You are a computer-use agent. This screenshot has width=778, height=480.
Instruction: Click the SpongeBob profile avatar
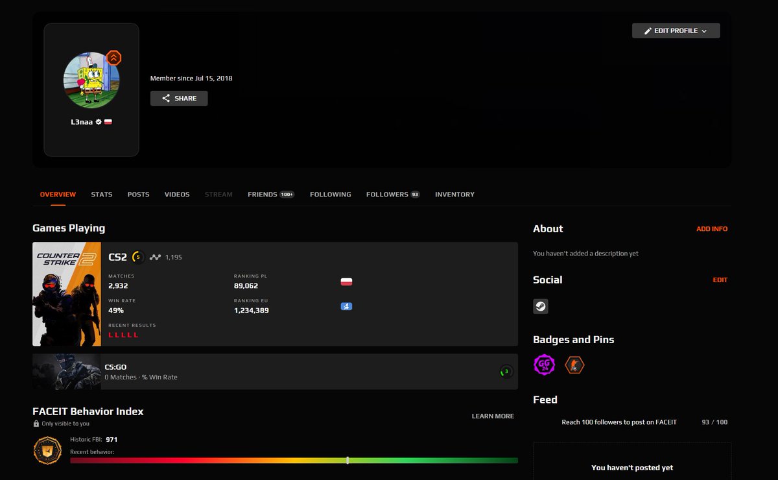pyautogui.click(x=91, y=80)
